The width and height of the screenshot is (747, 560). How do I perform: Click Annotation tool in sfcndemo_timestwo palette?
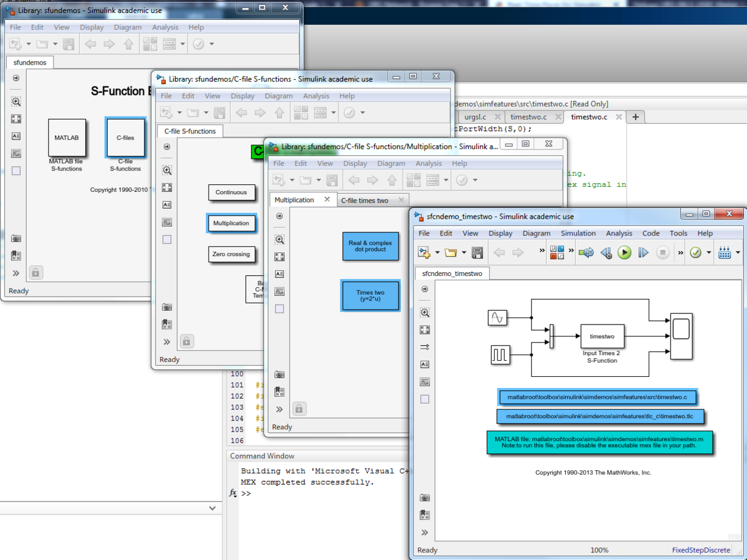(x=425, y=364)
